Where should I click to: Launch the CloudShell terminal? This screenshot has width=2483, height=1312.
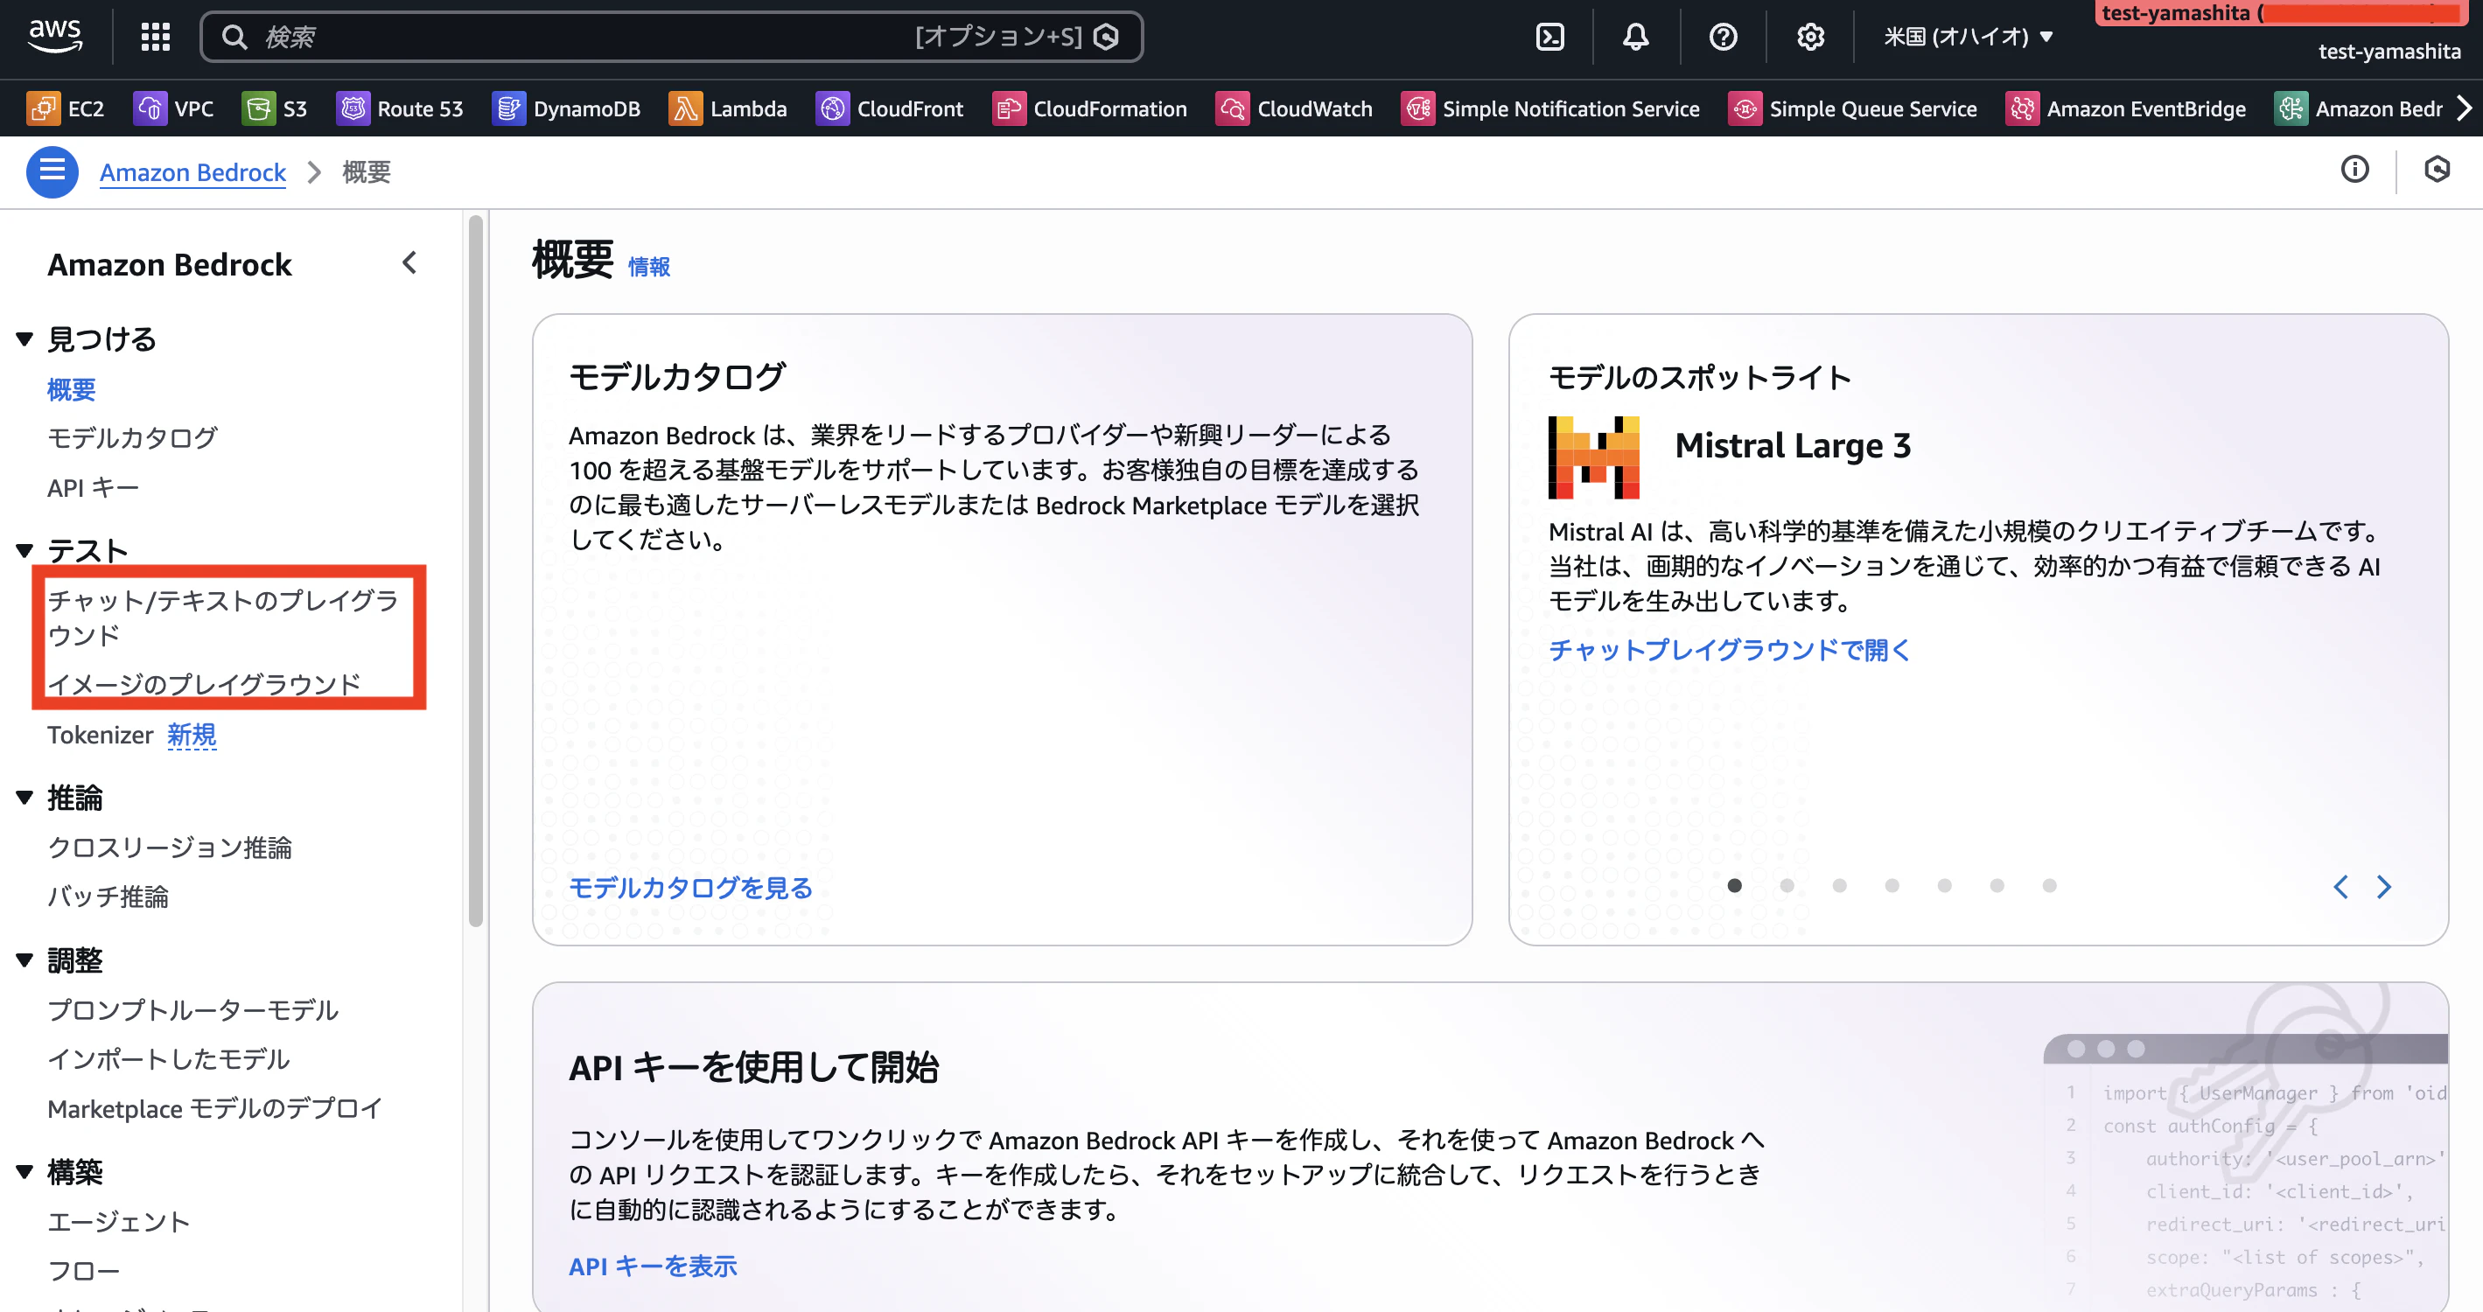(1550, 37)
